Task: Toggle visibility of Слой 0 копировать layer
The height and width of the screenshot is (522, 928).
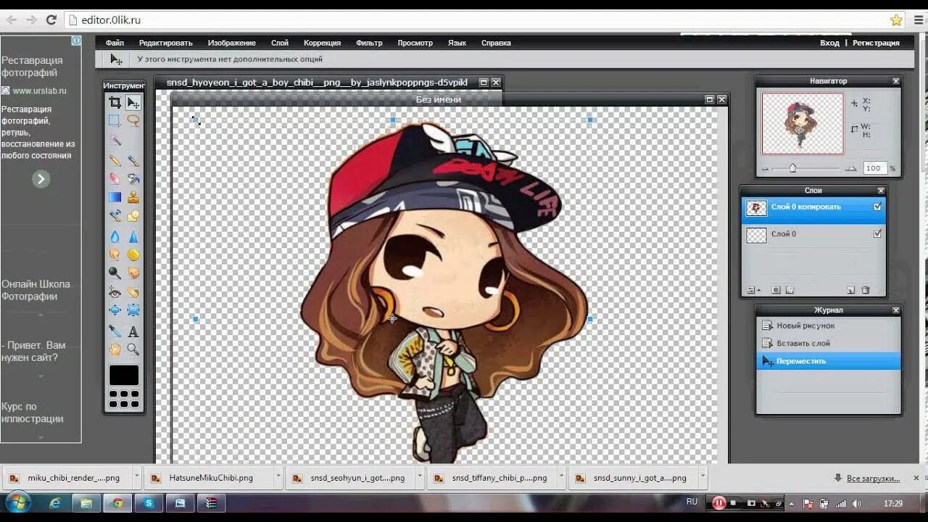Action: [x=878, y=207]
